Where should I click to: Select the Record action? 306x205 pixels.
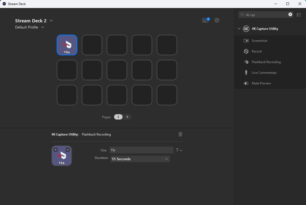(257, 51)
